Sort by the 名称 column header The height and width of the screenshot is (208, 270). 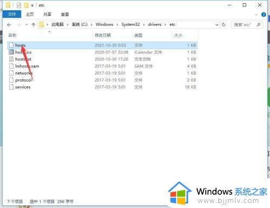[12, 35]
